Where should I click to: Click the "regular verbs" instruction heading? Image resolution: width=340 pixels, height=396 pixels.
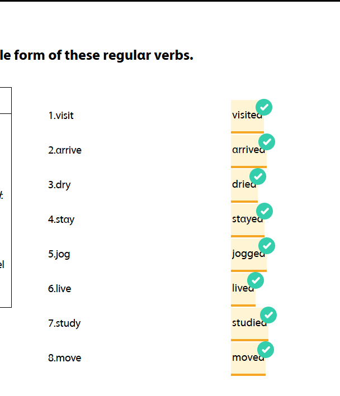point(97,55)
